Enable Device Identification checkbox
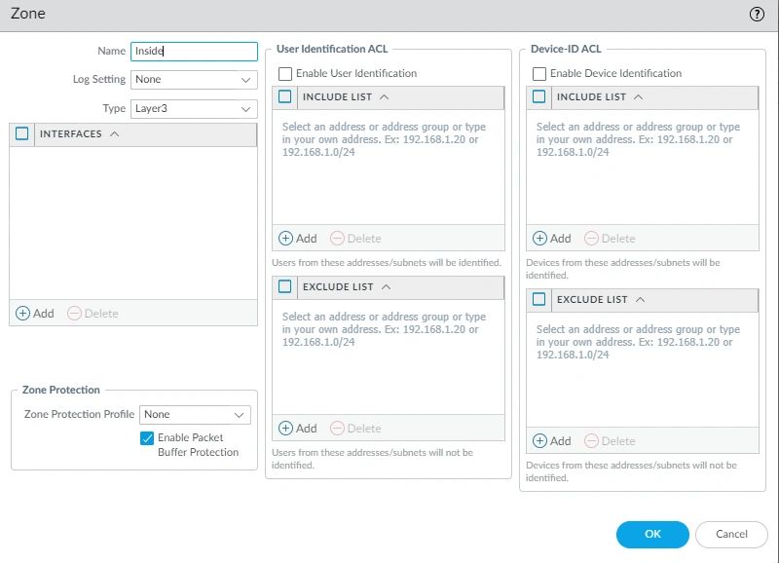This screenshot has height=563, width=779. click(x=539, y=74)
